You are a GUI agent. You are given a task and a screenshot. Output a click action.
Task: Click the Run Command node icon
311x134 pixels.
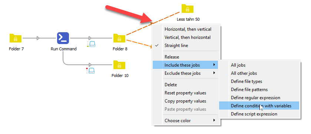click(x=63, y=38)
